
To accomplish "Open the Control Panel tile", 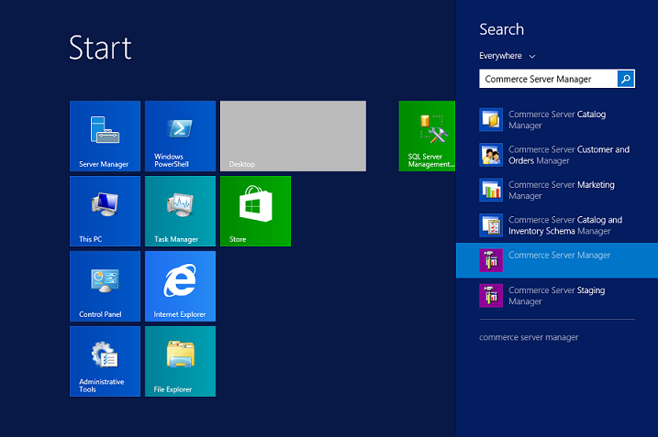I will 105,286.
